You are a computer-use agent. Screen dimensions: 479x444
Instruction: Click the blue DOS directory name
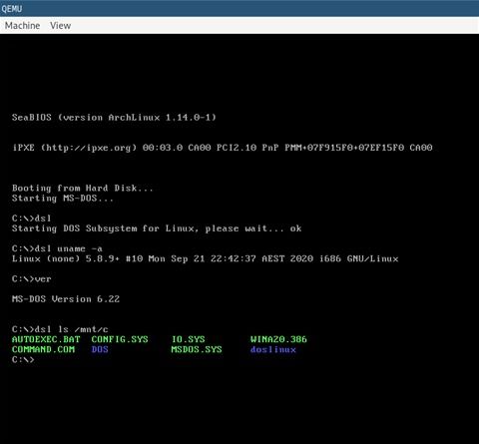pos(100,349)
